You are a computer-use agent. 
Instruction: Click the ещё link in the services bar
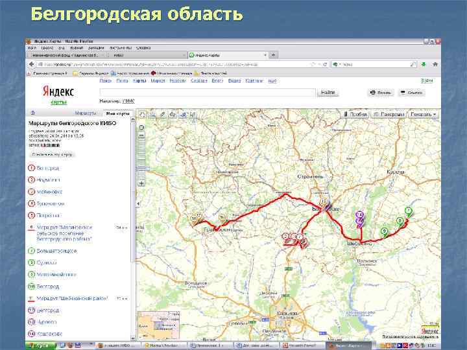point(272,80)
